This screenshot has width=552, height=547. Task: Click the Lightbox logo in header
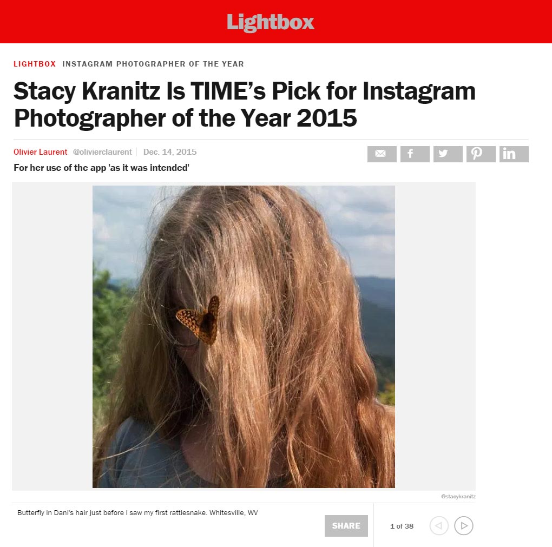[x=271, y=23]
